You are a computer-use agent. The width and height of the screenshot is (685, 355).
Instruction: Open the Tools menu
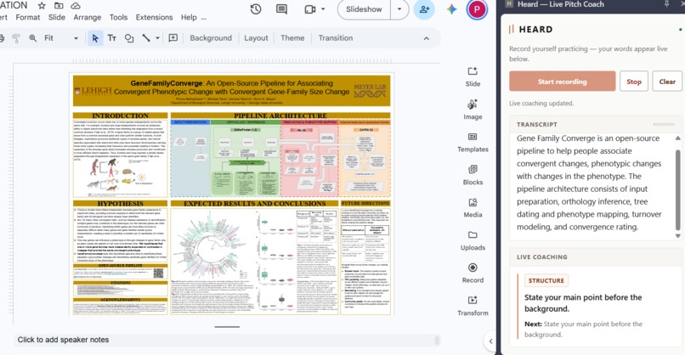(118, 17)
